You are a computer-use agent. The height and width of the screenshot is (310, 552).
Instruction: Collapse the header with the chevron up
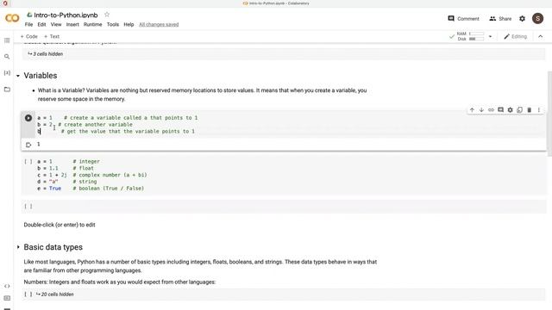(541, 36)
